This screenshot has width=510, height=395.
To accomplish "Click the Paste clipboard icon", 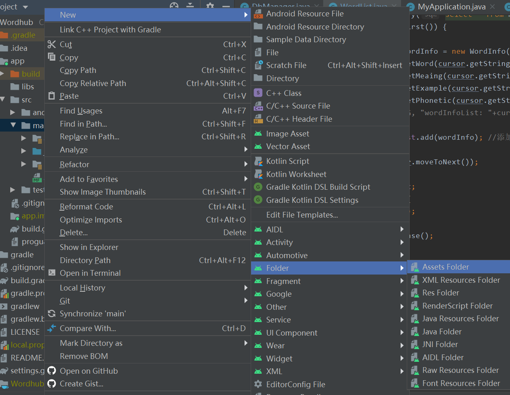I will tap(52, 96).
